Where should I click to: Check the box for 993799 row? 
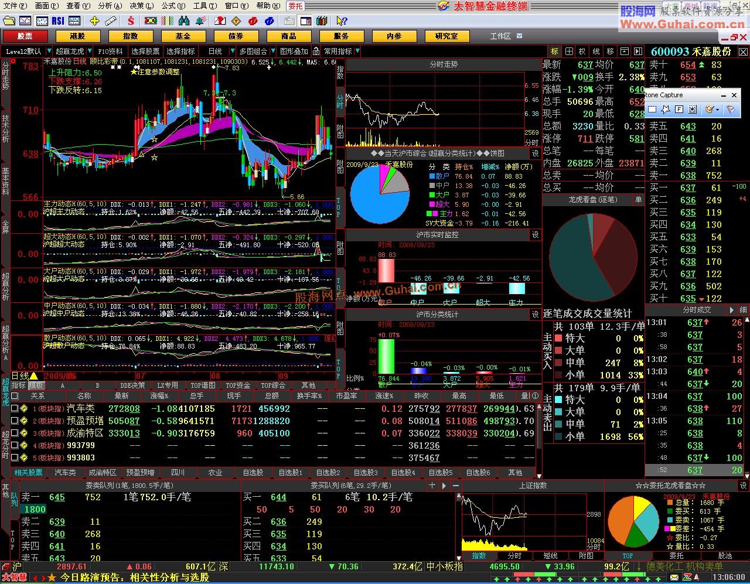pyautogui.click(x=15, y=446)
